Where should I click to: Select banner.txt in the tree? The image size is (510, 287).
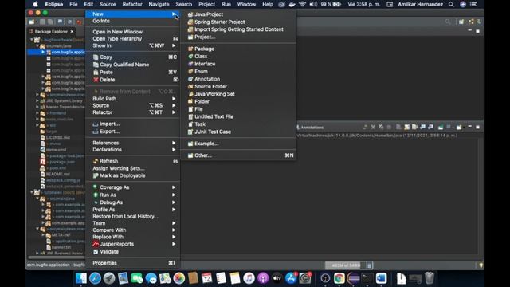pyautogui.click(x=61, y=247)
